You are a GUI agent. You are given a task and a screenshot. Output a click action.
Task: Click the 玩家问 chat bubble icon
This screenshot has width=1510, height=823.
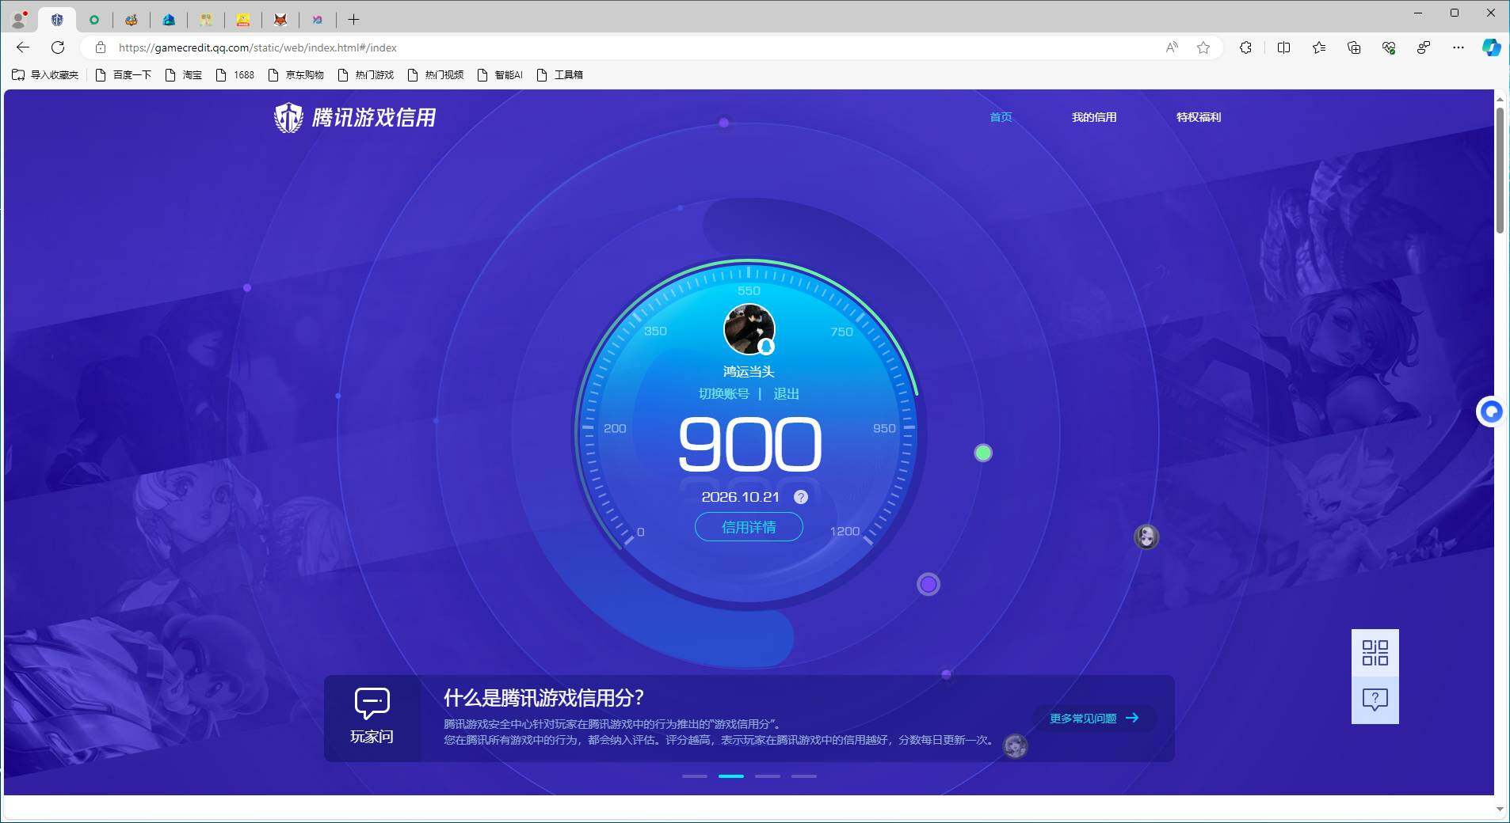[x=372, y=704]
